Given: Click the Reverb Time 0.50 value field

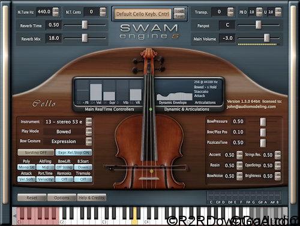Looking at the screenshot, I should [53, 25].
